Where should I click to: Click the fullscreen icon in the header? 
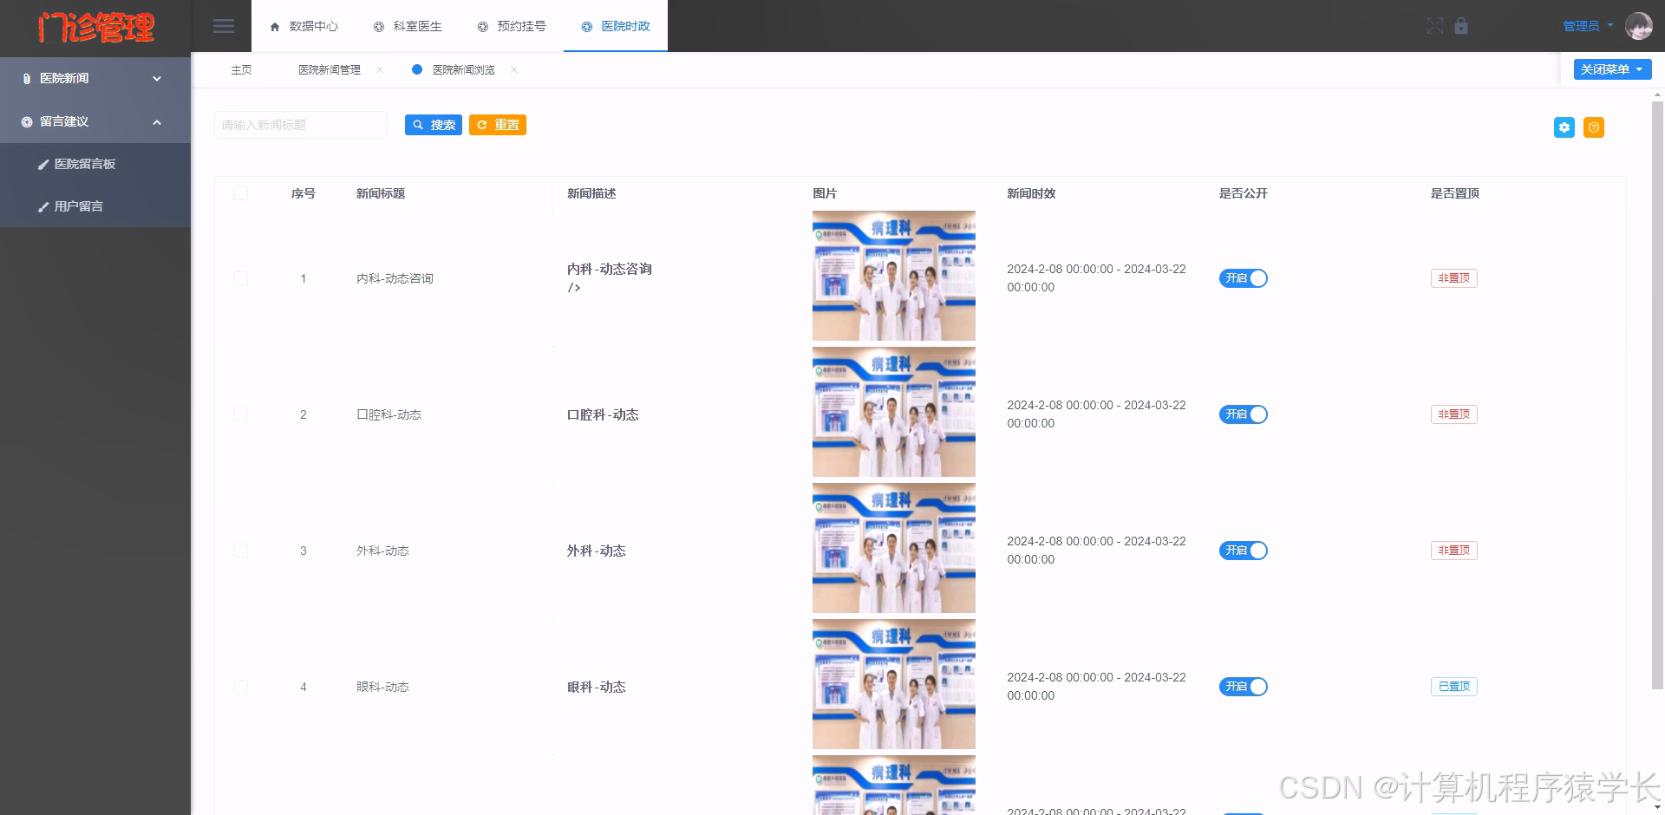[1436, 26]
